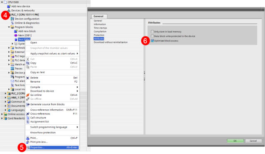
Task: Collapse the Program blocks folder
Action: pyautogui.click(x=9, y=27)
